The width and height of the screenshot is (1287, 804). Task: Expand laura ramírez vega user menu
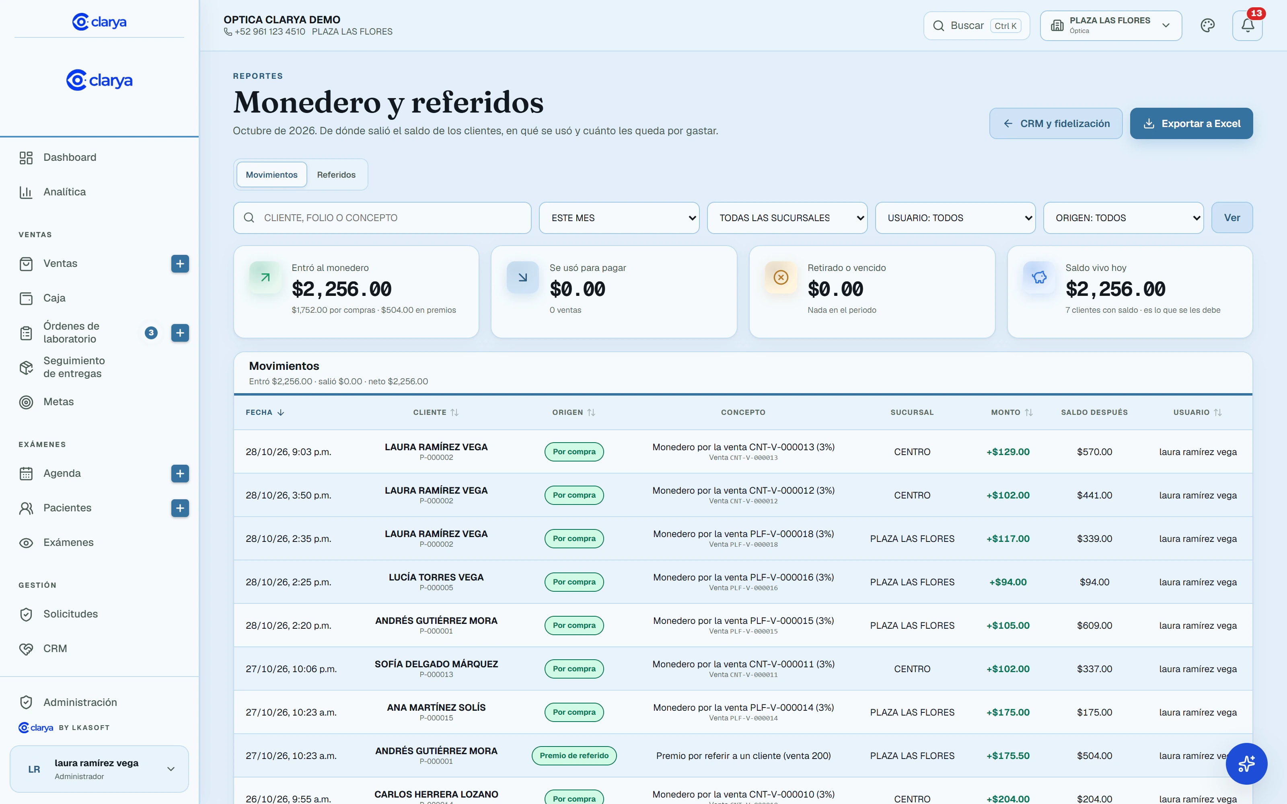tap(99, 769)
